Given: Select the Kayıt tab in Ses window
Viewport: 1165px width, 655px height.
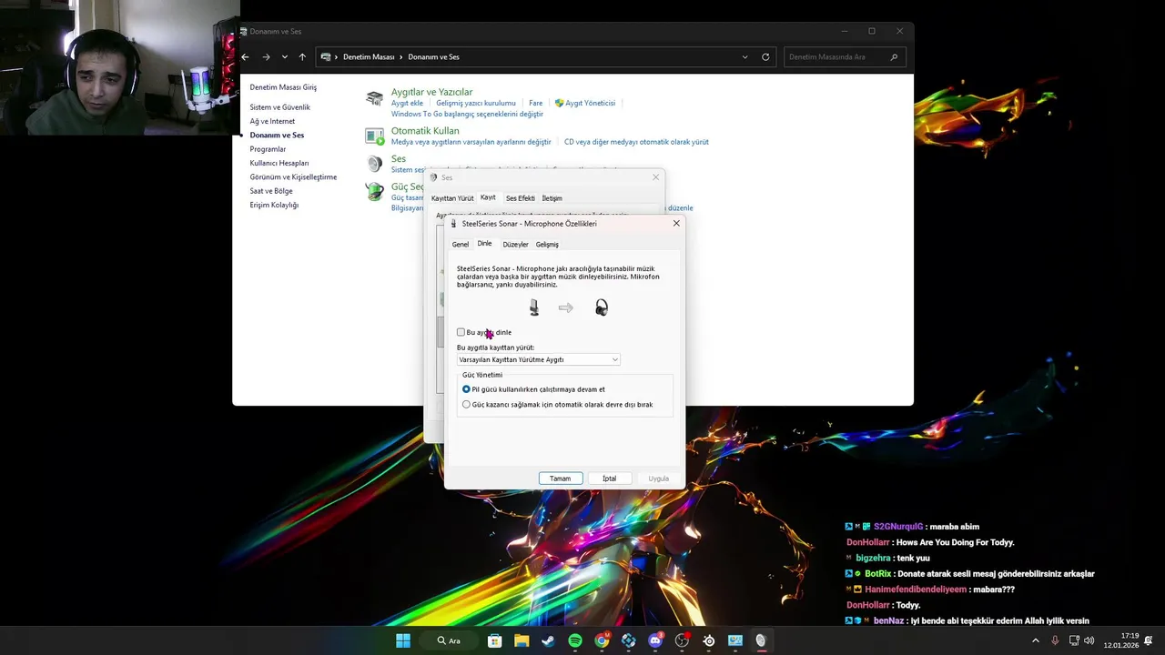Looking at the screenshot, I should coord(488,197).
